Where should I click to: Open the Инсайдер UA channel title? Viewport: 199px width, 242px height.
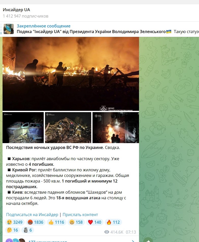click(x=16, y=10)
